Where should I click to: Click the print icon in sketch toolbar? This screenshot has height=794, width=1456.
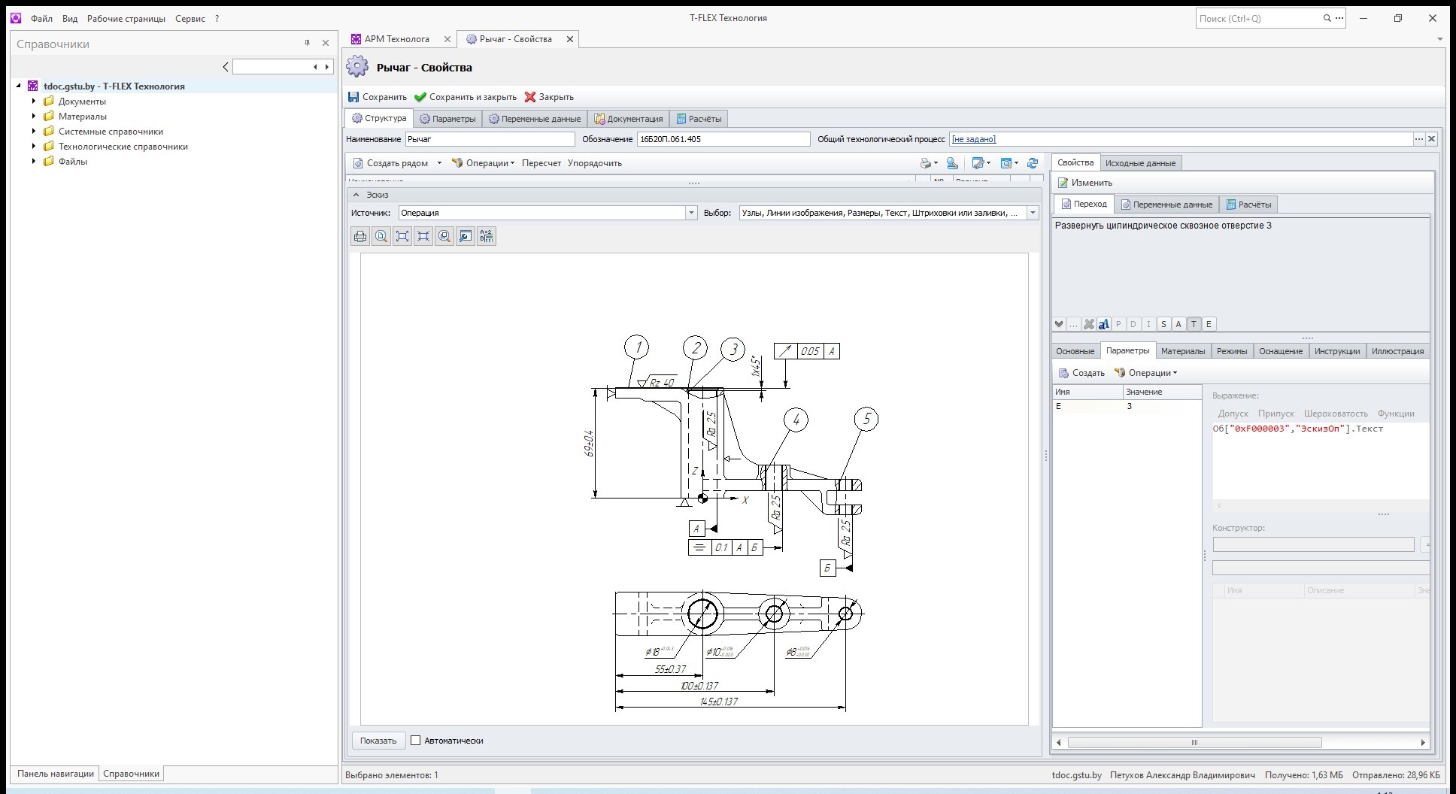(x=360, y=236)
